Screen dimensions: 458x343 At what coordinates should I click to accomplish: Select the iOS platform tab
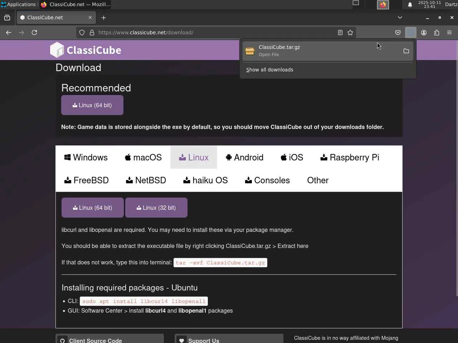pyautogui.click(x=292, y=157)
